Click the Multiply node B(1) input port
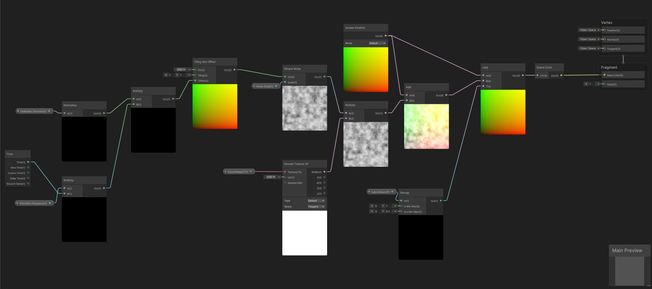652x289 pixels. pos(64,193)
